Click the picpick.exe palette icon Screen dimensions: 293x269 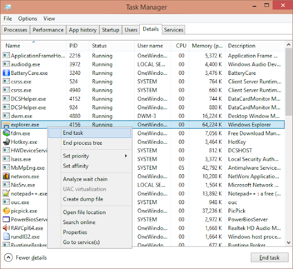[x=6, y=211]
